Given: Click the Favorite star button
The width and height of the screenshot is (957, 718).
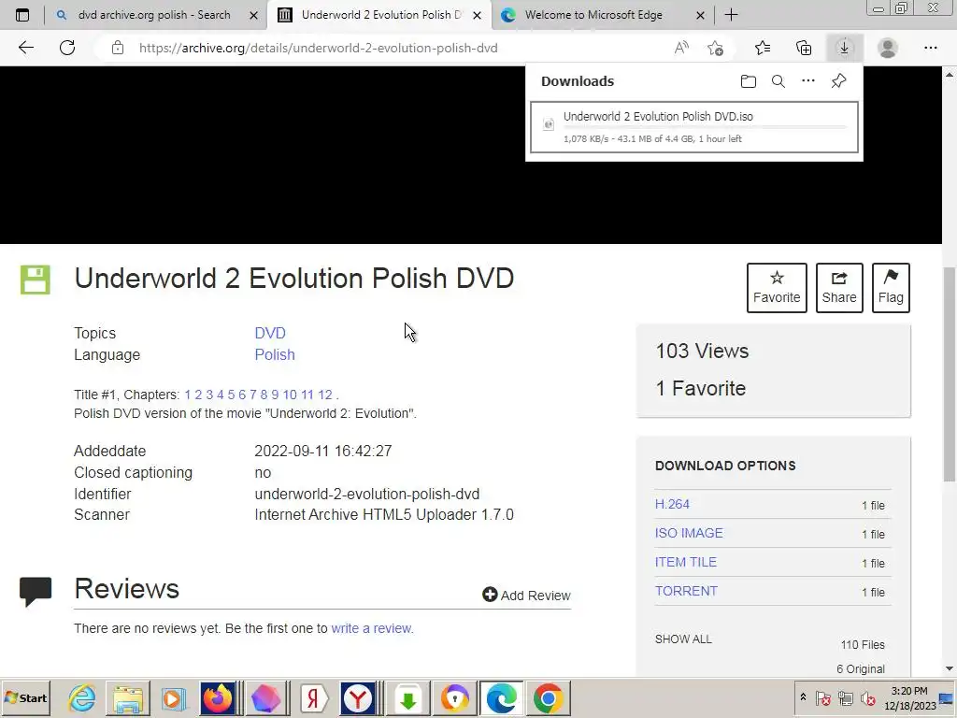Looking at the screenshot, I should pos(777,288).
